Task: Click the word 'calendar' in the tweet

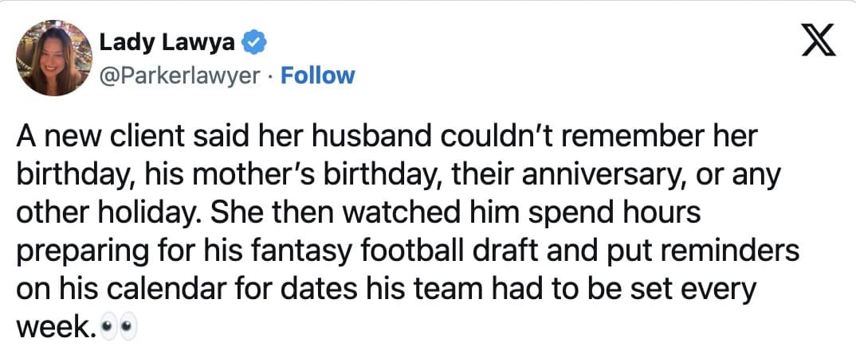Action: (x=175, y=289)
